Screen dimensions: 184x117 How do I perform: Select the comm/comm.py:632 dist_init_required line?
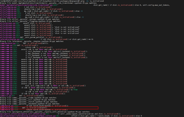pos(43,86)
